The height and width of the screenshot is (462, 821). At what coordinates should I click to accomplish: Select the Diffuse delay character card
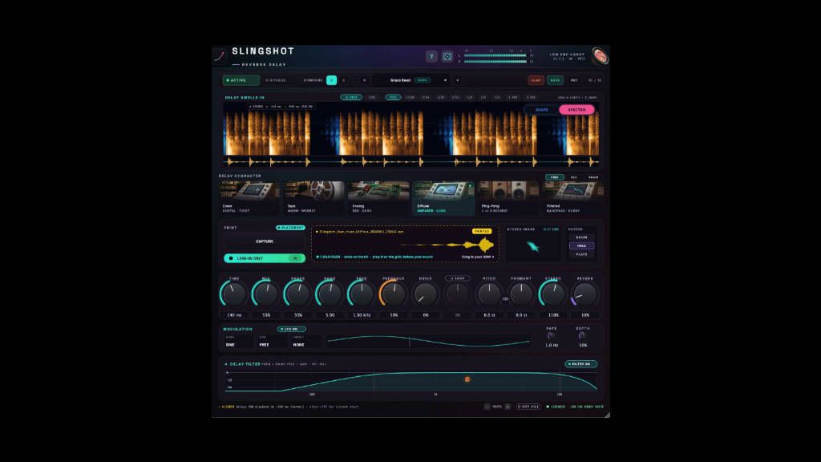pos(443,198)
